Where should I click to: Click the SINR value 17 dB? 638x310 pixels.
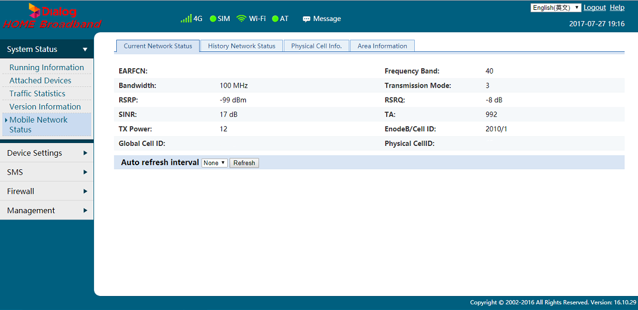(228, 115)
